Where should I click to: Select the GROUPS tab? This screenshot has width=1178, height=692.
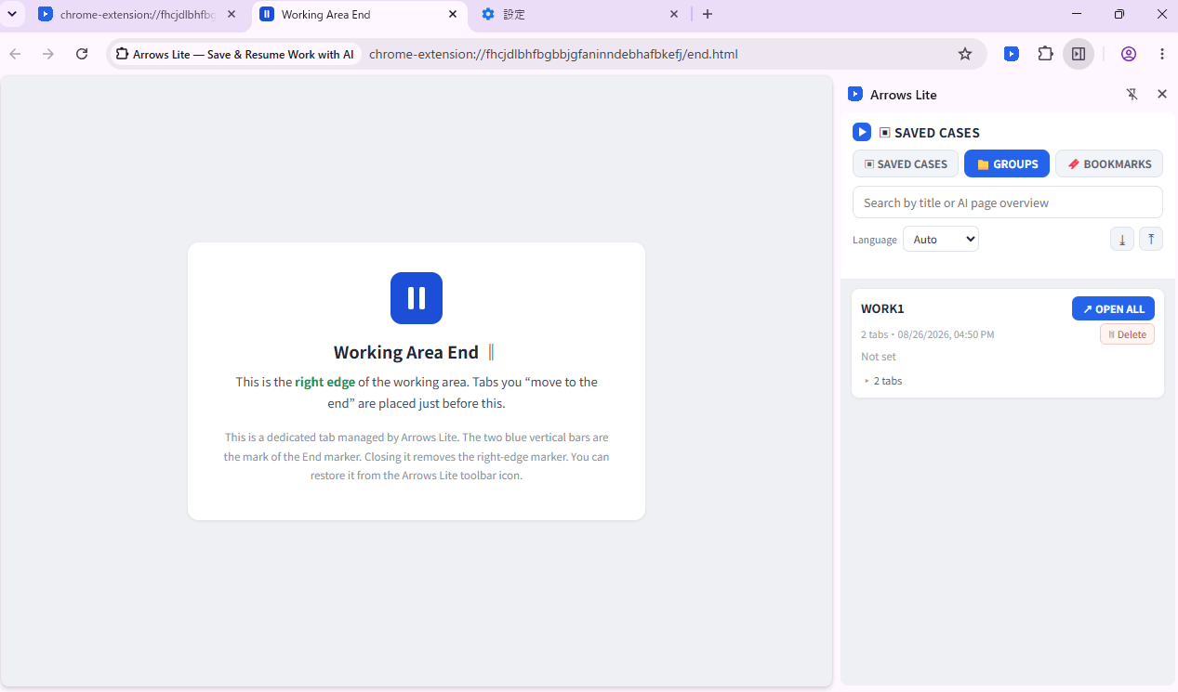[1007, 163]
